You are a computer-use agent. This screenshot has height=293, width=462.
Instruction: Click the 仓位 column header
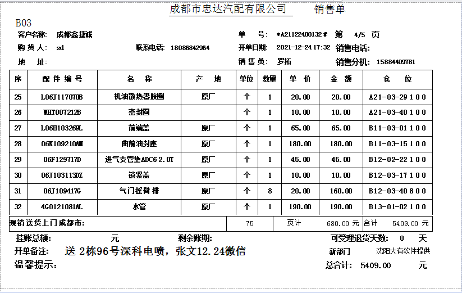(x=397, y=79)
